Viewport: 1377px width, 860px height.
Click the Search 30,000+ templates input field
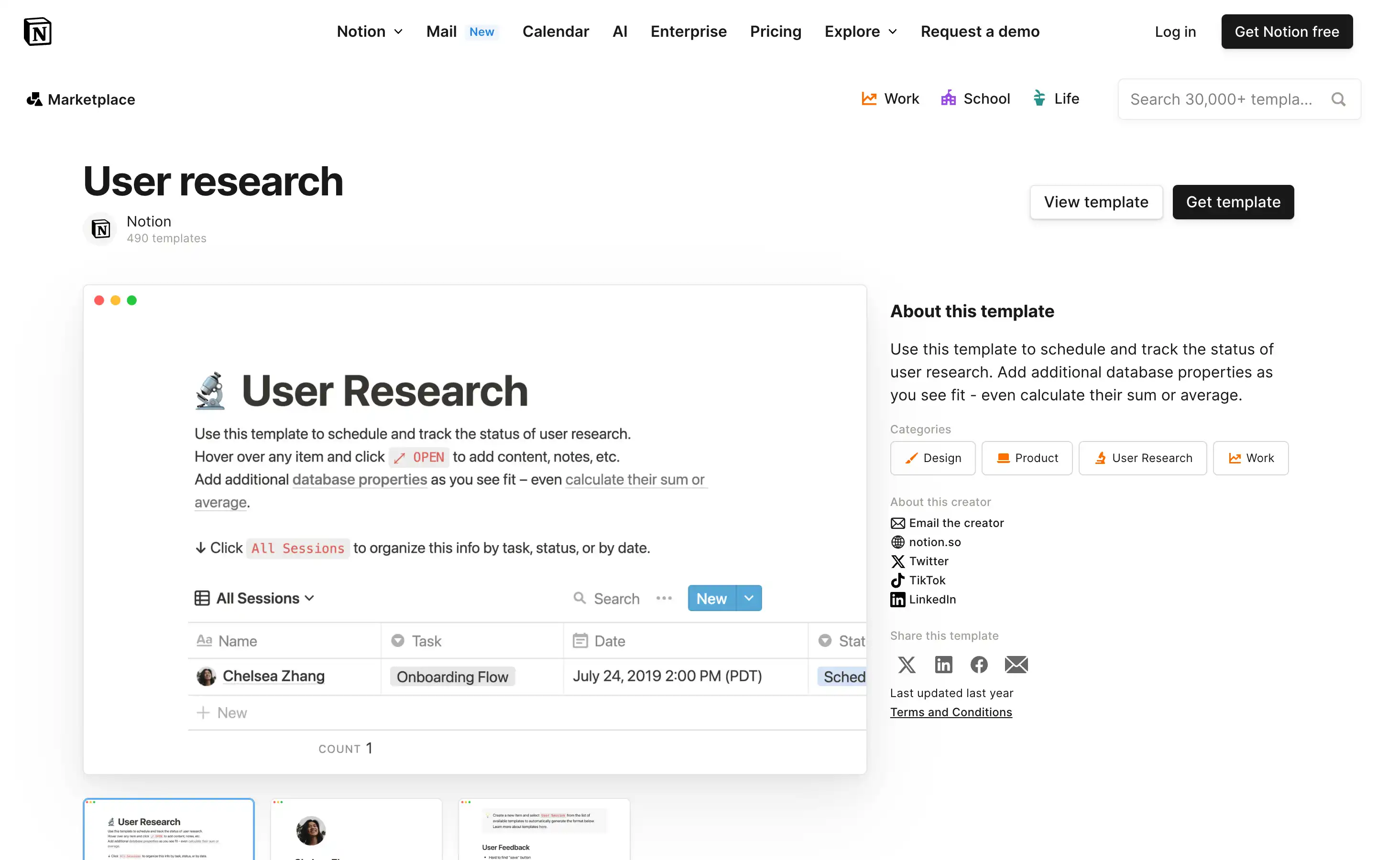coord(1239,99)
